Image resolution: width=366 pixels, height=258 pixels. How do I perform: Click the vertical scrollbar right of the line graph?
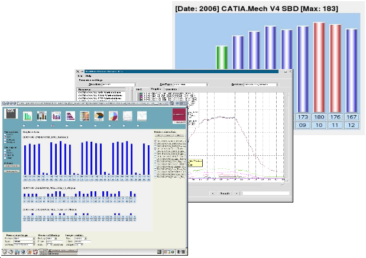tap(287, 137)
